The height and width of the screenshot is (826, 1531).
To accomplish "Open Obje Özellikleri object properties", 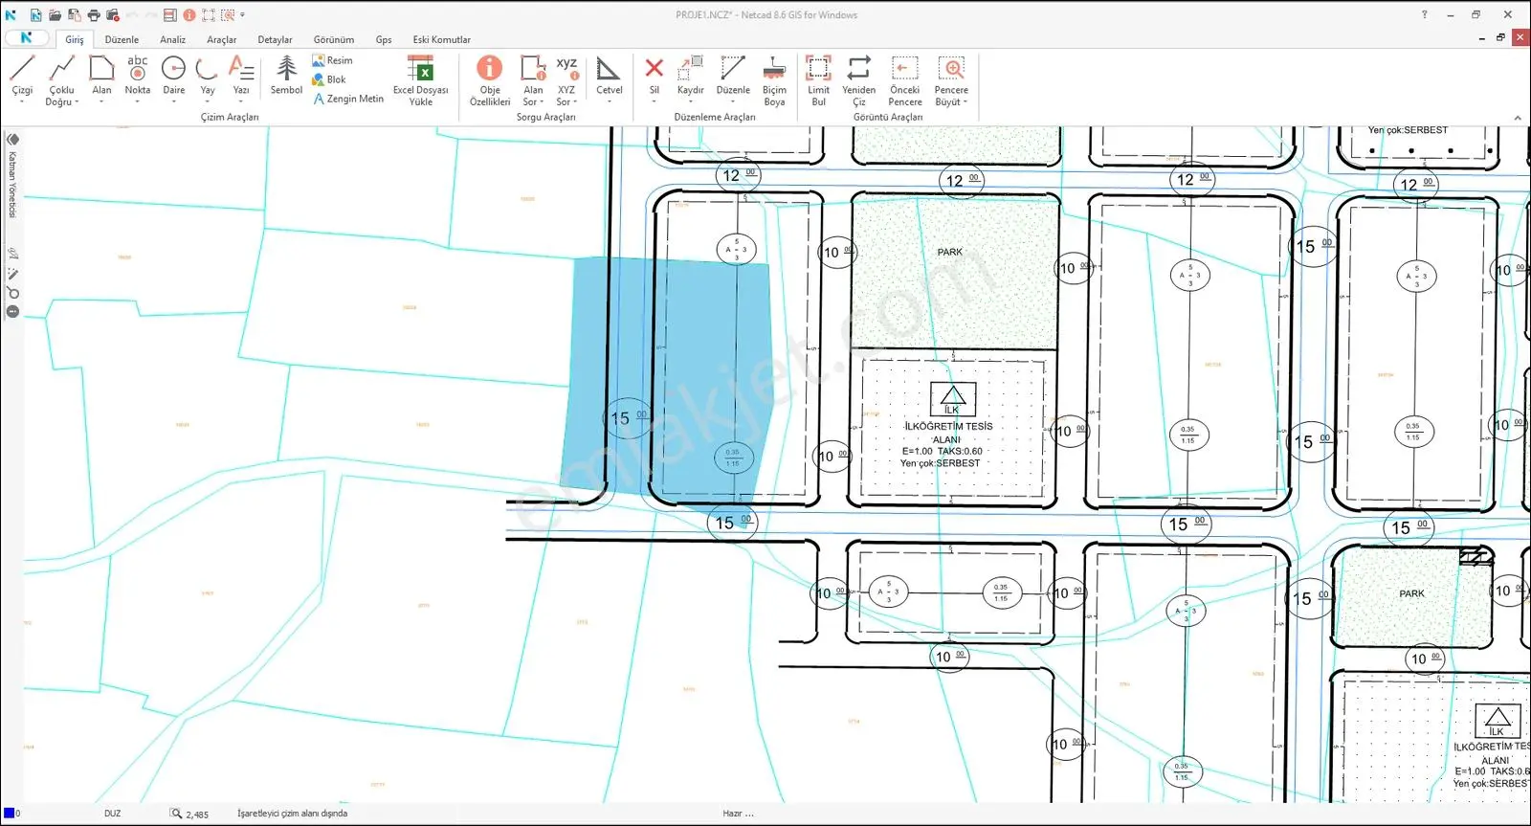I will pyautogui.click(x=490, y=79).
